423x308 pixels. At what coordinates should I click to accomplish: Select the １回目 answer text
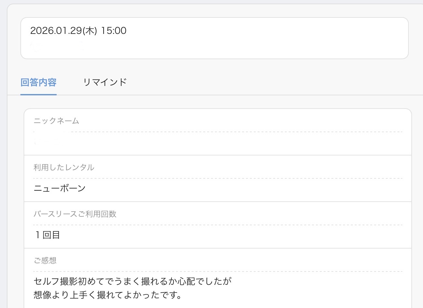pyautogui.click(x=47, y=235)
